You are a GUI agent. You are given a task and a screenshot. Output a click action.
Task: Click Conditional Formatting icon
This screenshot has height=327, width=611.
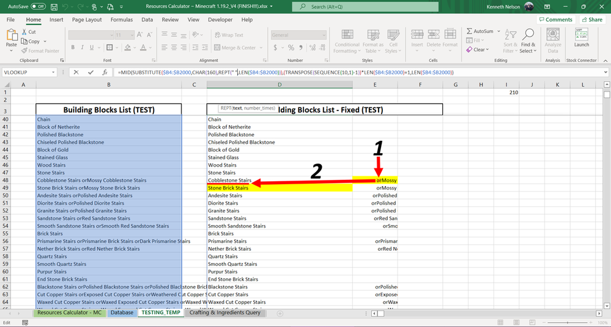(x=347, y=35)
